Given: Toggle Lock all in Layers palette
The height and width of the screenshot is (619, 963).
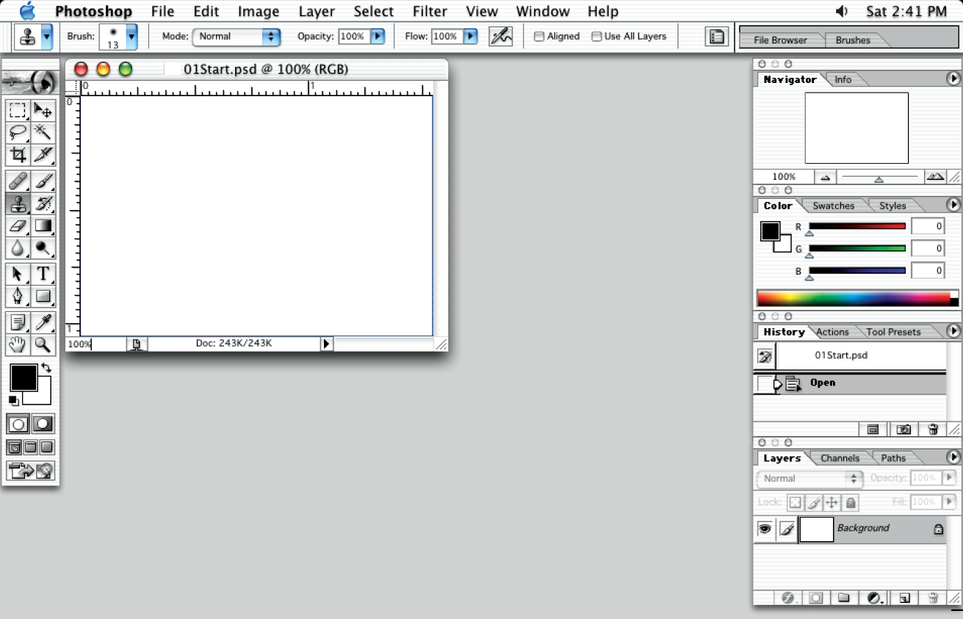Looking at the screenshot, I should tap(851, 503).
